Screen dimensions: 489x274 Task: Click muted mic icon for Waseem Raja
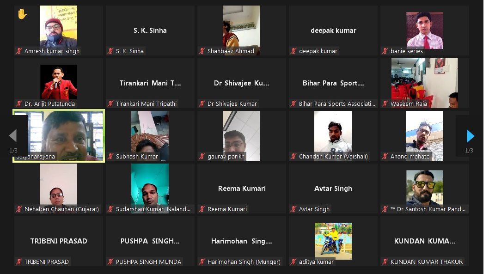point(385,104)
